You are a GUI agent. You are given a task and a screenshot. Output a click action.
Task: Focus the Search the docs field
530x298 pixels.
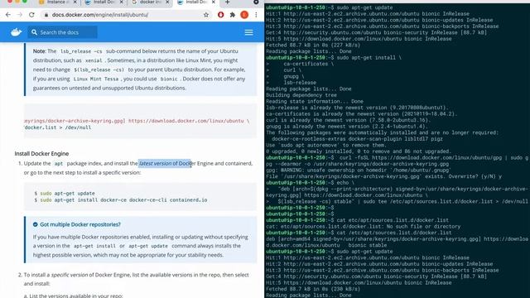pos(63,32)
